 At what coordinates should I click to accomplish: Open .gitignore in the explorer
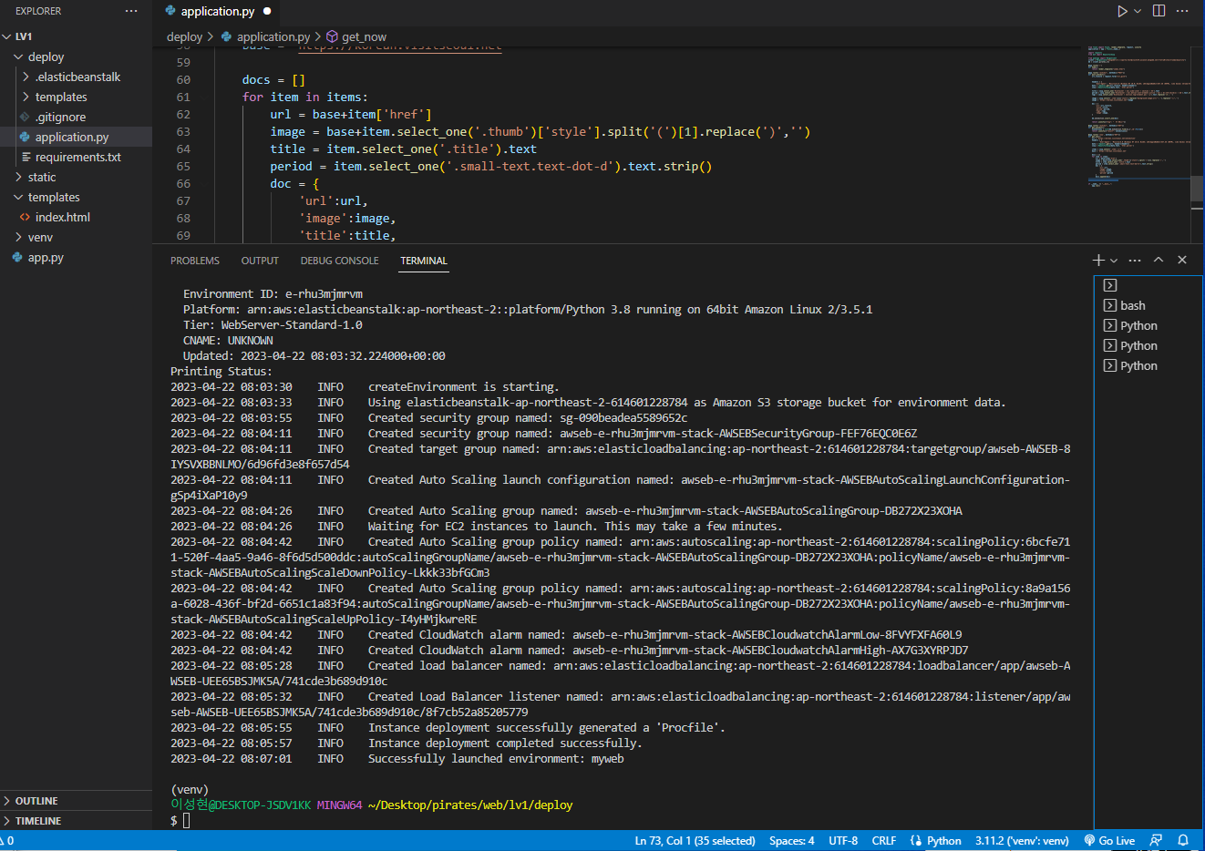point(76,117)
